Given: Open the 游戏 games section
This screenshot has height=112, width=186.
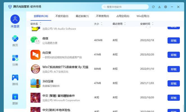Looking at the screenshot, I should pos(15,80).
